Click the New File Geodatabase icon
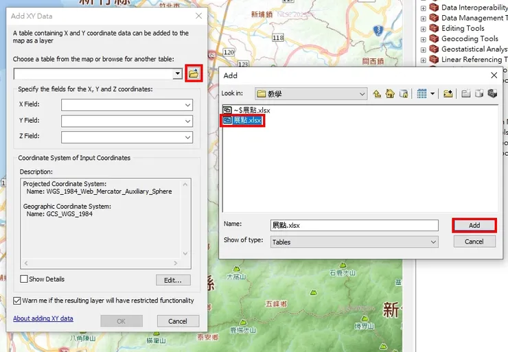 [x=479, y=94]
